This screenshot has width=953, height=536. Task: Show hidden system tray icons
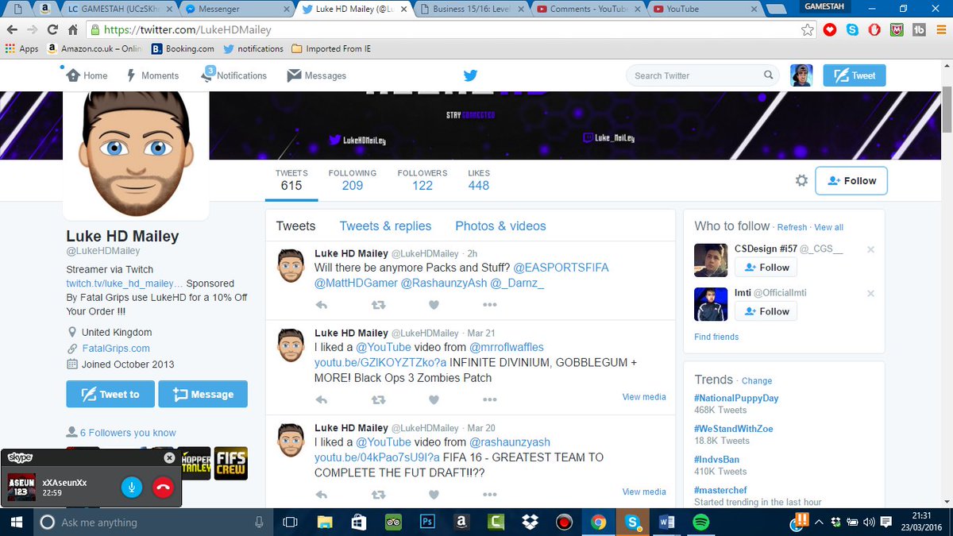click(x=820, y=523)
